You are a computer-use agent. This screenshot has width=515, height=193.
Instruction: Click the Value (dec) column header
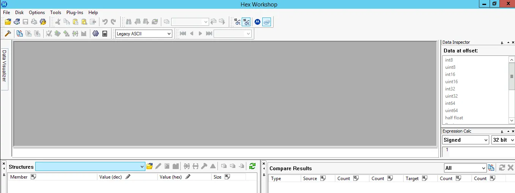point(127,177)
